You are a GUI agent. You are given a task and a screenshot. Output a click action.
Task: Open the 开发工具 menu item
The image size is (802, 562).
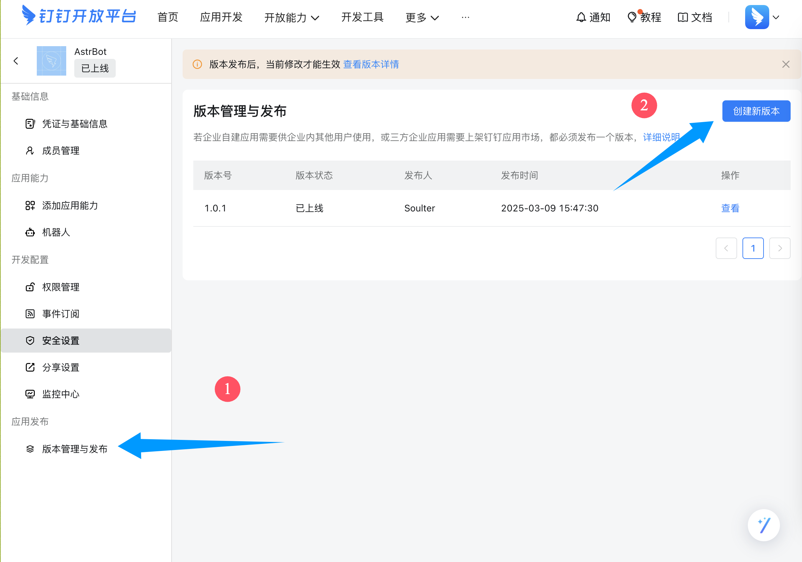(x=362, y=17)
